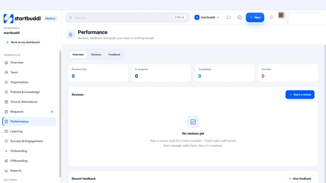Click the Surveys heart icon
This screenshot has width=326, height=183.
pyautogui.click(x=6, y=141)
